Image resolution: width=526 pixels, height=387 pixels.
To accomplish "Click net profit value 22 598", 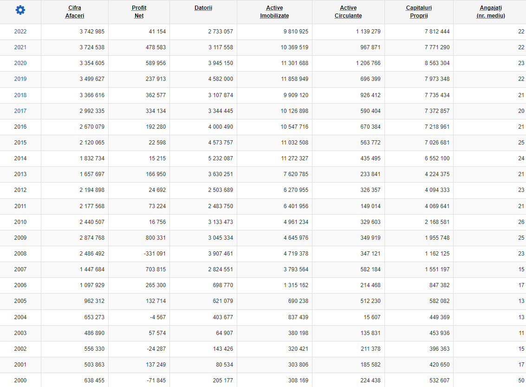I will (157, 142).
